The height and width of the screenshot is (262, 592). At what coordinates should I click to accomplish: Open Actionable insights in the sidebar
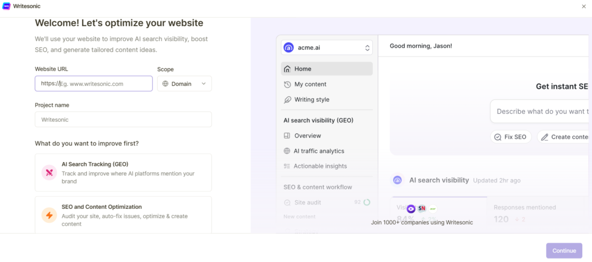320,166
